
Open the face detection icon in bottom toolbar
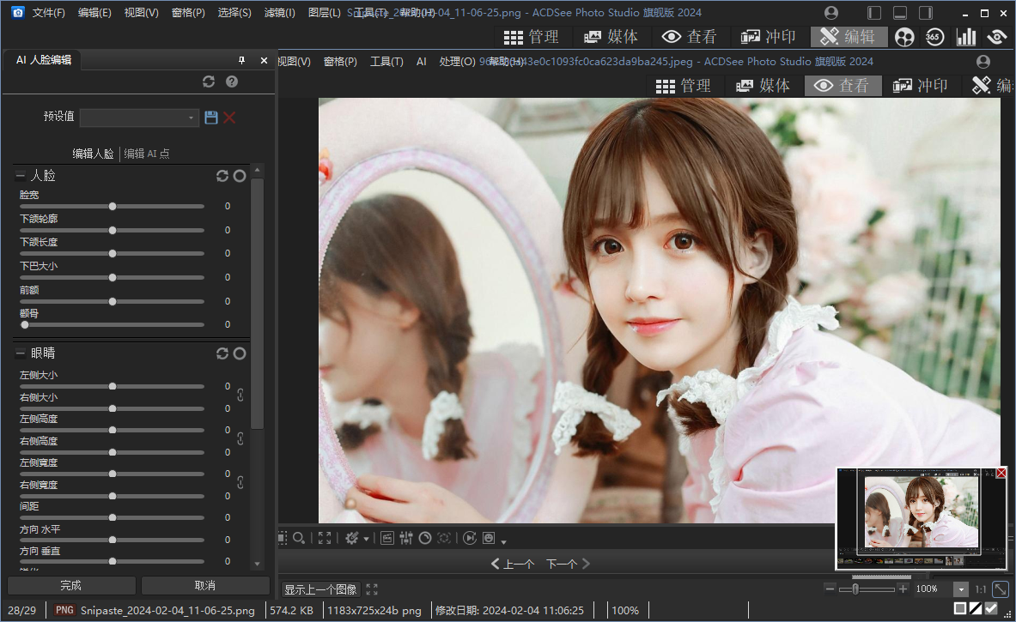pos(488,538)
